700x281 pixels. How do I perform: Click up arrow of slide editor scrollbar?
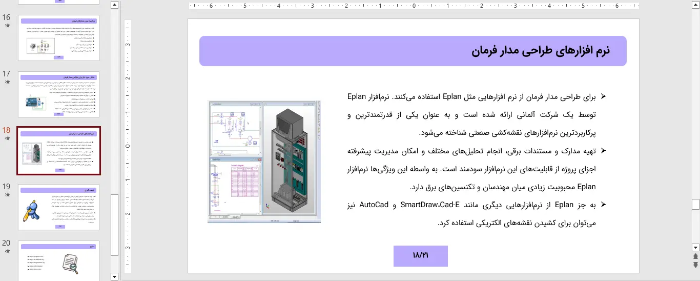coord(695,5)
